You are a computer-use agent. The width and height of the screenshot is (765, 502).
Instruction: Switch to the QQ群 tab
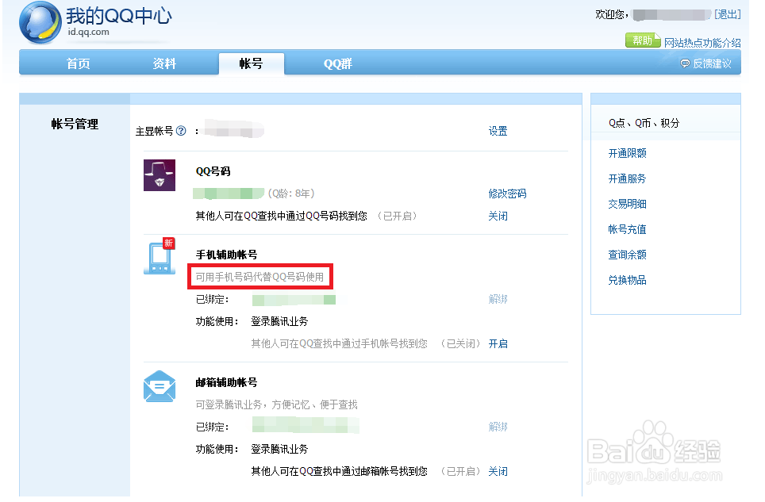(337, 64)
